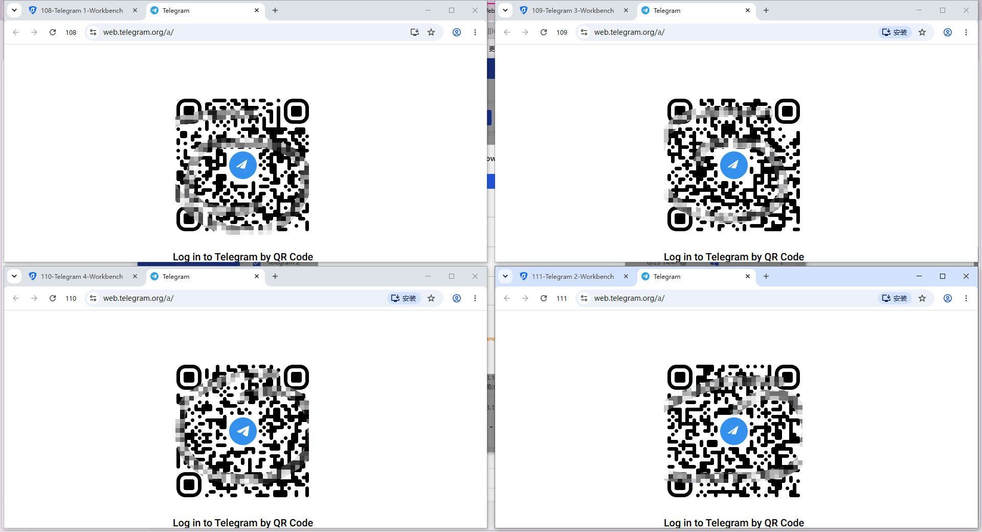Go back in window 110
This screenshot has width=982, height=532.
tap(16, 298)
